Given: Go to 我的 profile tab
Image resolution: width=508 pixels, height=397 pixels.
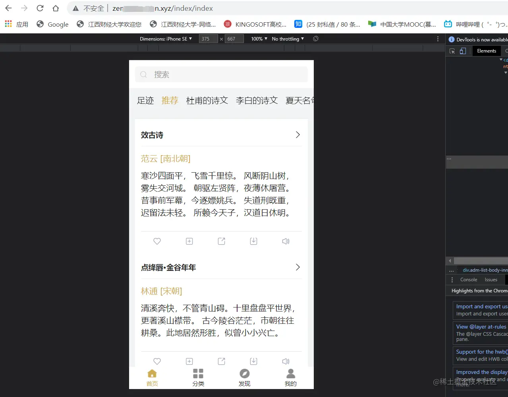Looking at the screenshot, I should pos(291,378).
